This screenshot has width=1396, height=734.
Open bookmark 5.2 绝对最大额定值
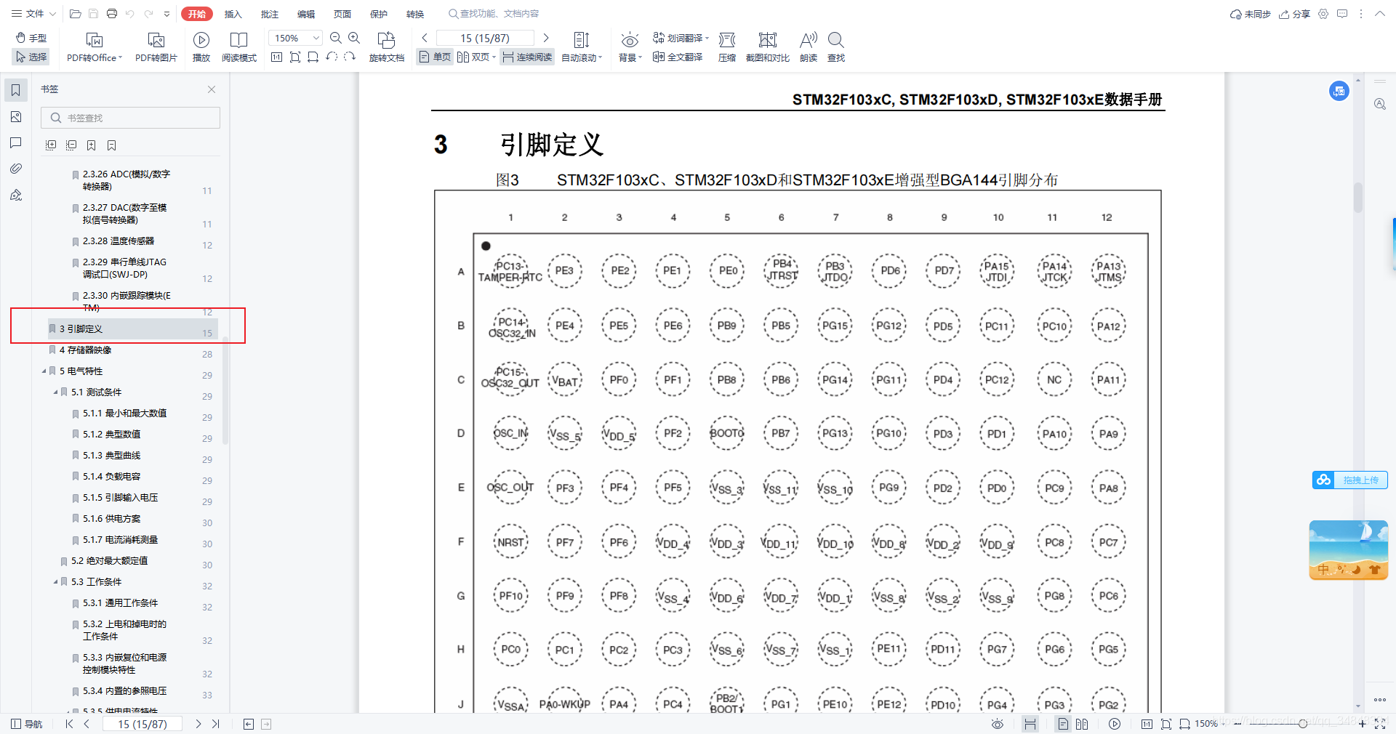coord(109,561)
